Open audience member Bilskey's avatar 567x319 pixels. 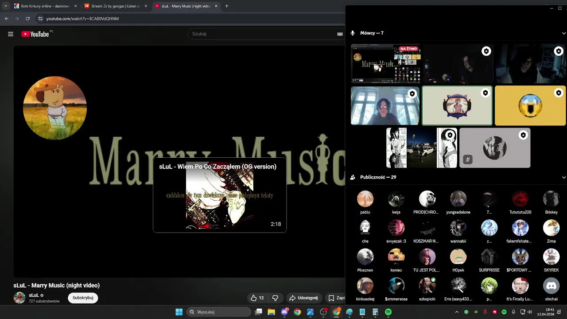click(551, 199)
